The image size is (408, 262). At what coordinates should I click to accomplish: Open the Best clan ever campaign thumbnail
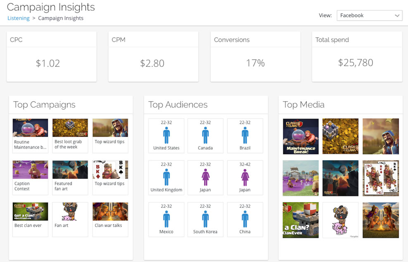point(31,212)
